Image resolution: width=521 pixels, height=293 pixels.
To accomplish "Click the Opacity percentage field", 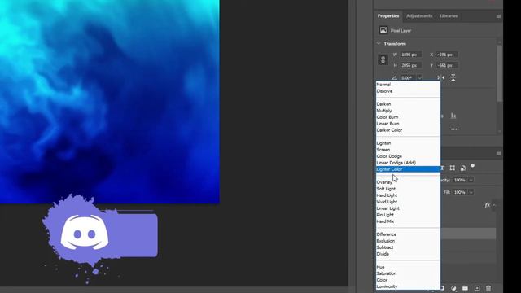I will tap(460, 180).
